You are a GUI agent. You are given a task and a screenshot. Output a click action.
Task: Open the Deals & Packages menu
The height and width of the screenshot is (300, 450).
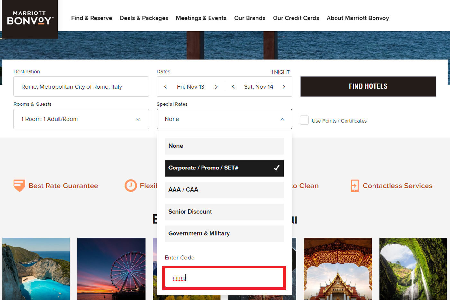(x=144, y=18)
